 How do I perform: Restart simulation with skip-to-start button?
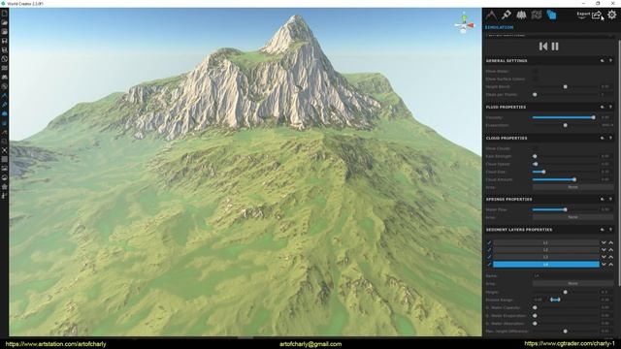tap(543, 47)
